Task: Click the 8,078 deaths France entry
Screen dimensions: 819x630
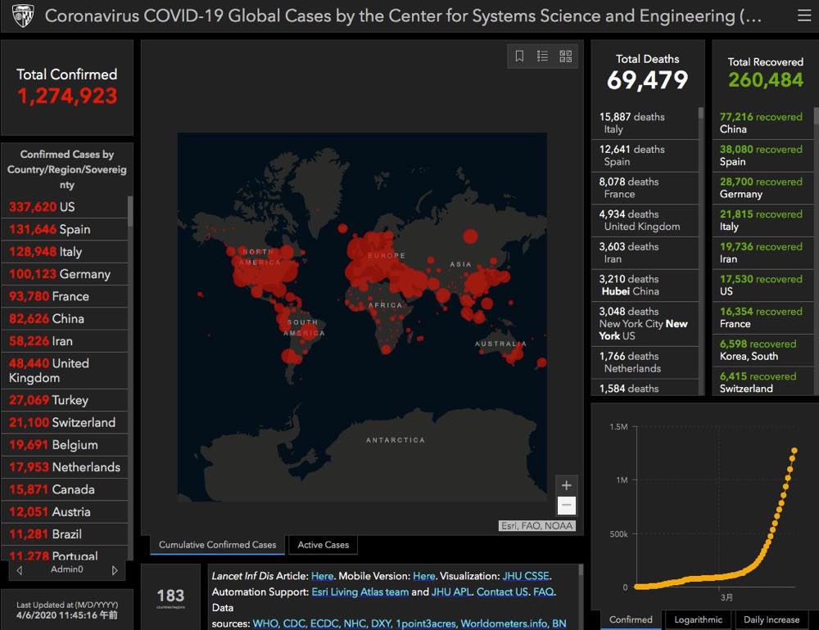Action: coord(645,188)
